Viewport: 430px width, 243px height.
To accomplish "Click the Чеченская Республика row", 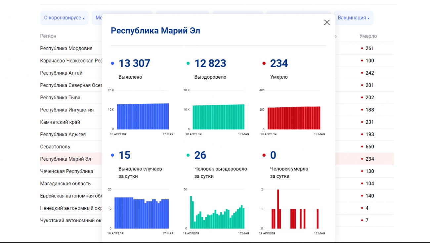I will tap(66, 171).
